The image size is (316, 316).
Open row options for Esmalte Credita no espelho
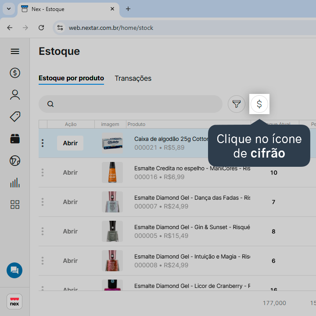[x=43, y=172]
